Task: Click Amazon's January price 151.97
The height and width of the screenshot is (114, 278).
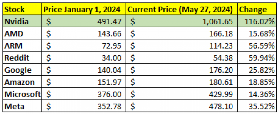Action: pyautogui.click(x=84, y=82)
